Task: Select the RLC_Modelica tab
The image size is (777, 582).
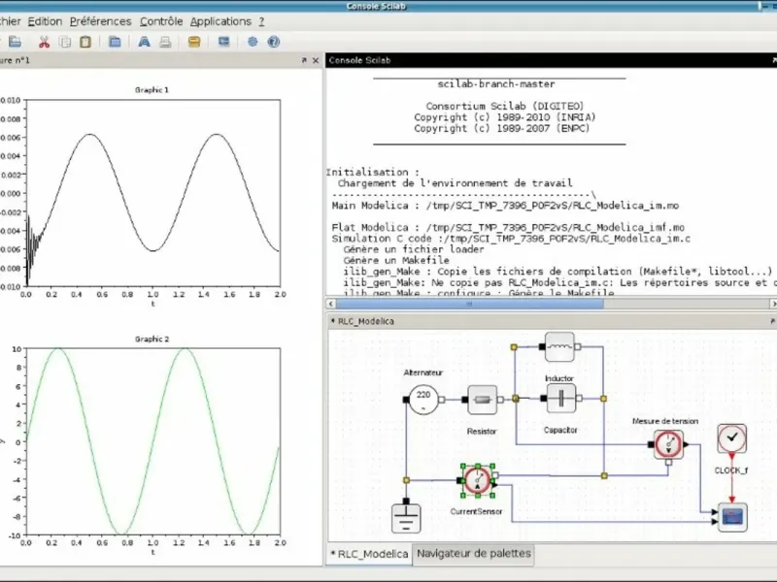Action: coord(369,554)
